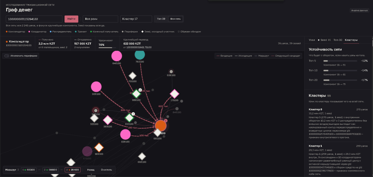Click the account ID search field
The height and width of the screenshot is (177, 373).
[x=34, y=19]
